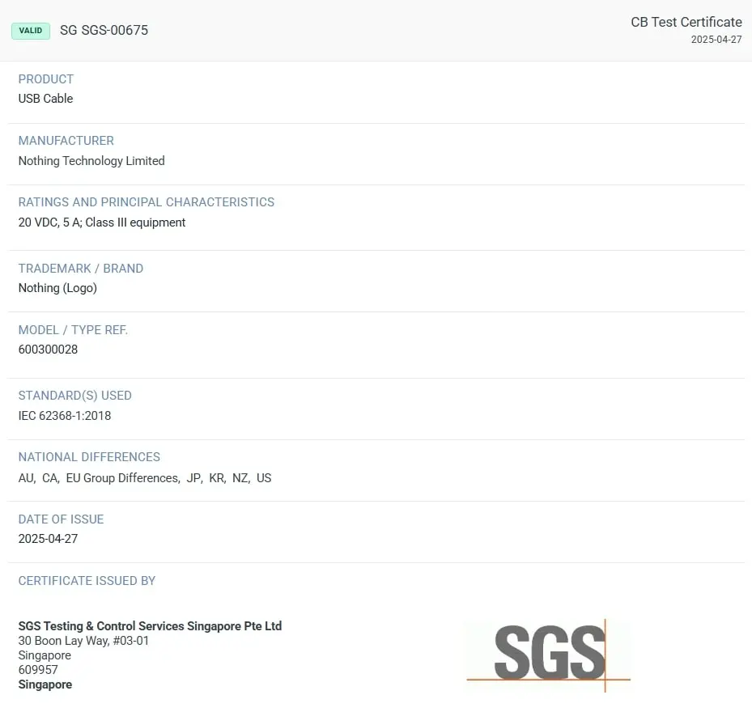Click the PRODUCT field label
Screen dimensions: 752x712
[46, 79]
